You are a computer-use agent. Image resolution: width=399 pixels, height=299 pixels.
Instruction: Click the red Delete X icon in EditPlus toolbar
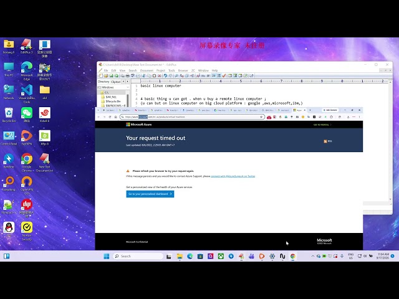pyautogui.click(x=160, y=76)
